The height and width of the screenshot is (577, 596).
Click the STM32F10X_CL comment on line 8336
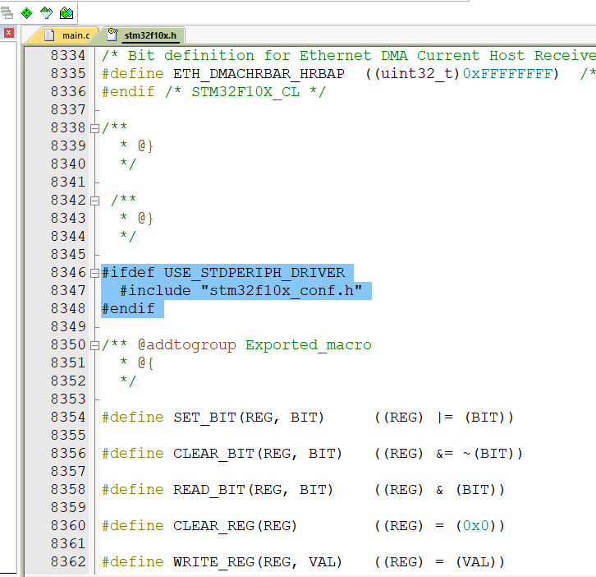point(245,92)
